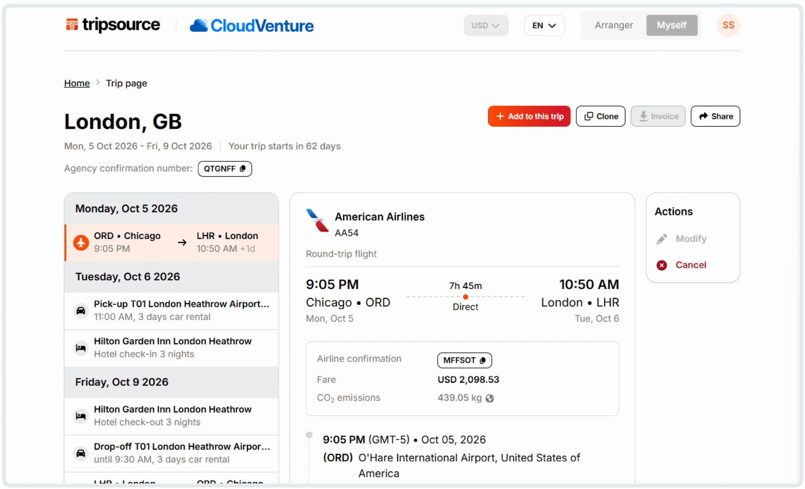The image size is (805, 489).
Task: Select the Hilton Garden Inn hotel check-out
Action: (171, 415)
